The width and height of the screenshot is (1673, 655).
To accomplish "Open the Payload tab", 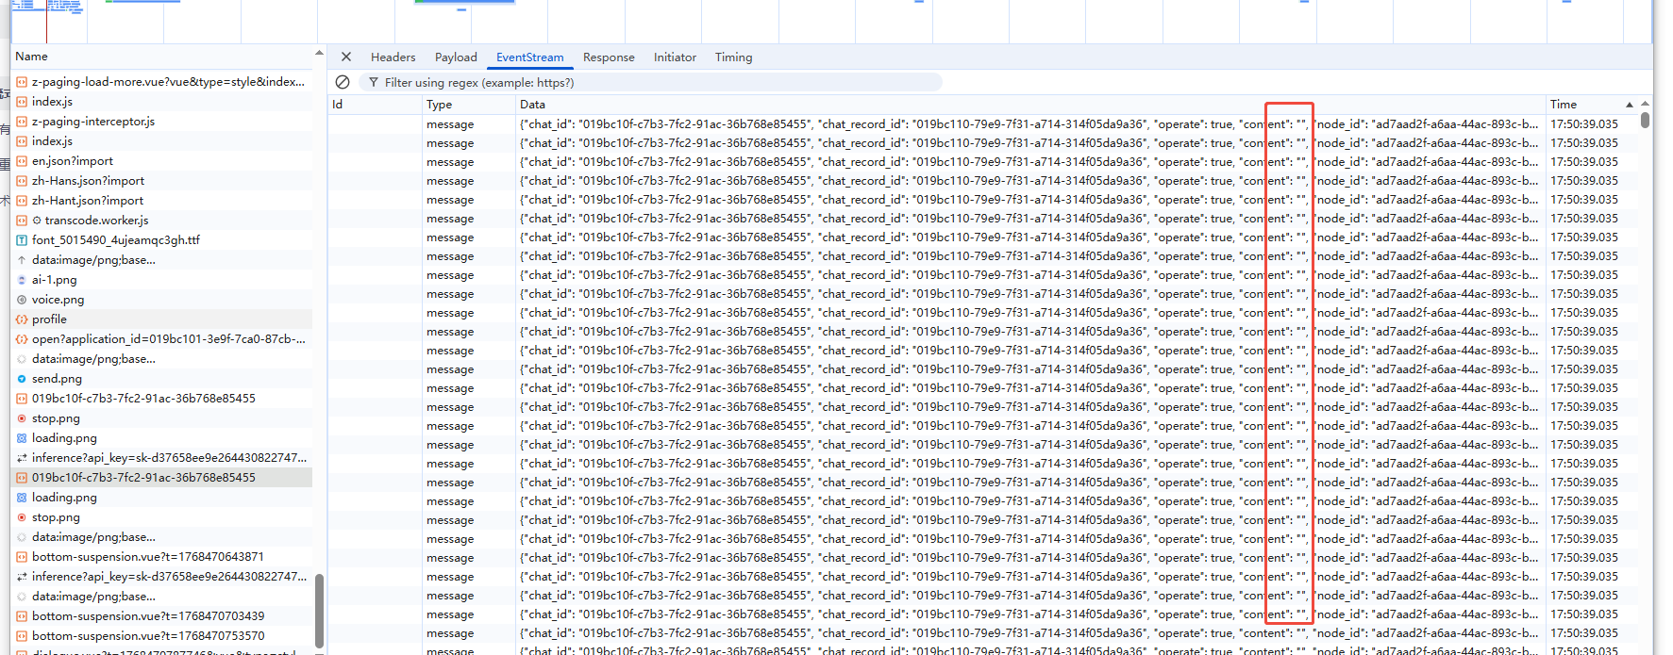I will click(456, 57).
